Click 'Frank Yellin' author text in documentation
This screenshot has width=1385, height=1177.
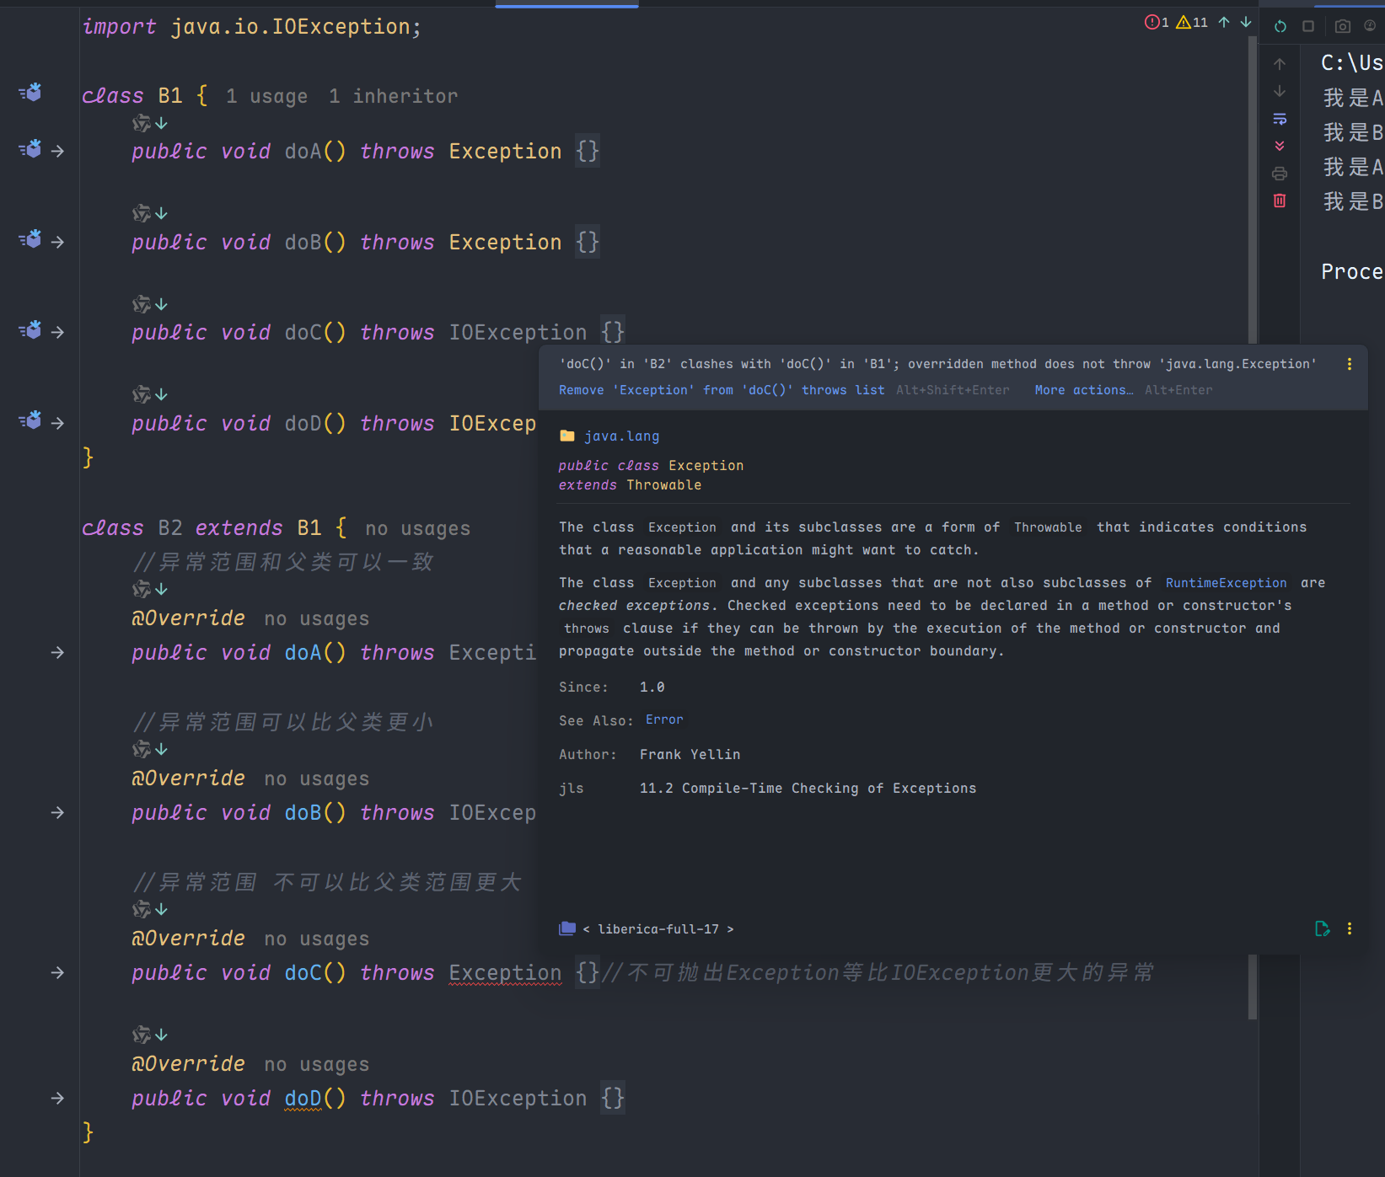(690, 755)
